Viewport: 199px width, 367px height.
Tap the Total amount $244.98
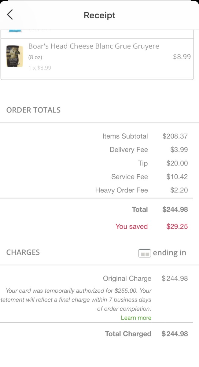tap(175, 209)
